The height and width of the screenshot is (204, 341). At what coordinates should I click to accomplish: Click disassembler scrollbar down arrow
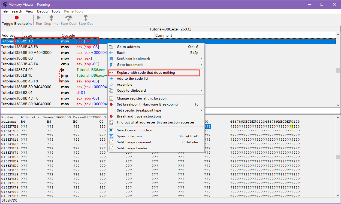click(338, 105)
